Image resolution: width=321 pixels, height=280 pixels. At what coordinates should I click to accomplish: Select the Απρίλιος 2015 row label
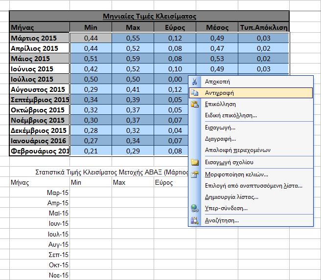click(40, 48)
